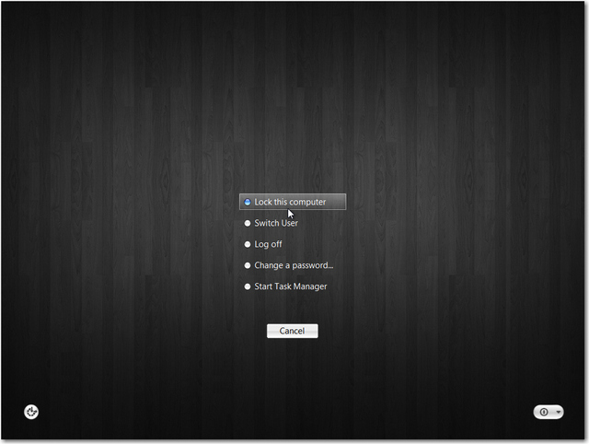
Task: Select the Log off option
Action: click(268, 244)
